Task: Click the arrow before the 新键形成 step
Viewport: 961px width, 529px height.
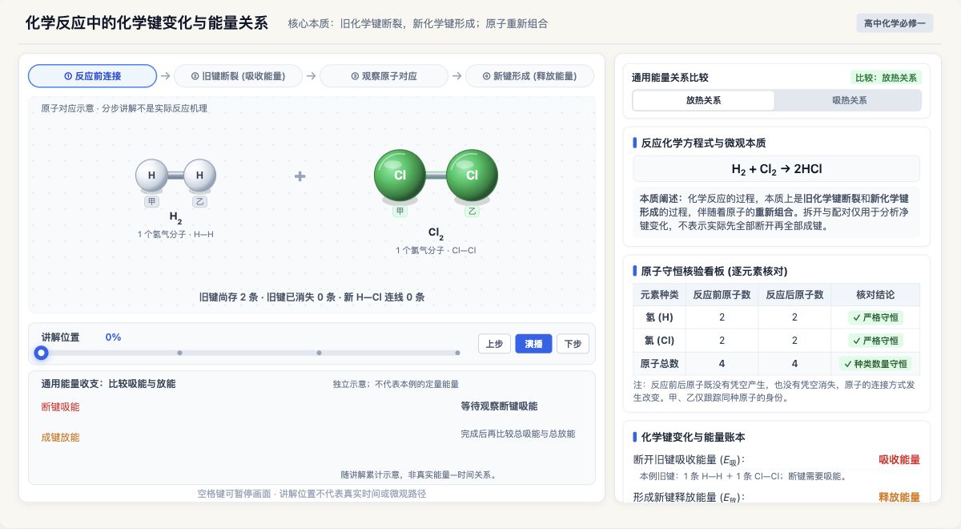Action: click(x=457, y=76)
